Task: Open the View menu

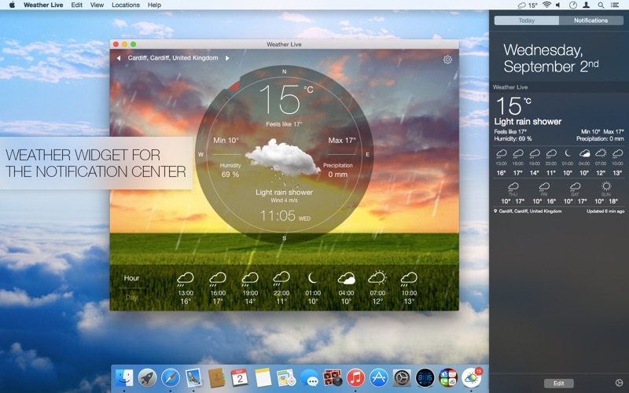Action: pyautogui.click(x=97, y=5)
